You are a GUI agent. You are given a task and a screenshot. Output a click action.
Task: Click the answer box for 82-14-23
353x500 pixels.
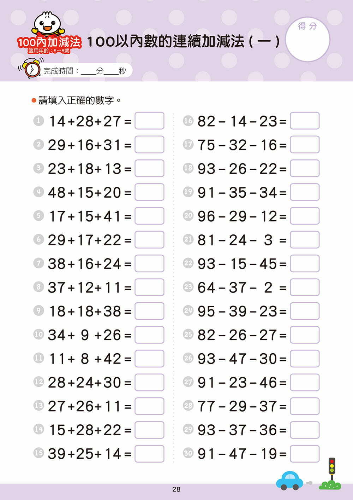click(x=305, y=121)
